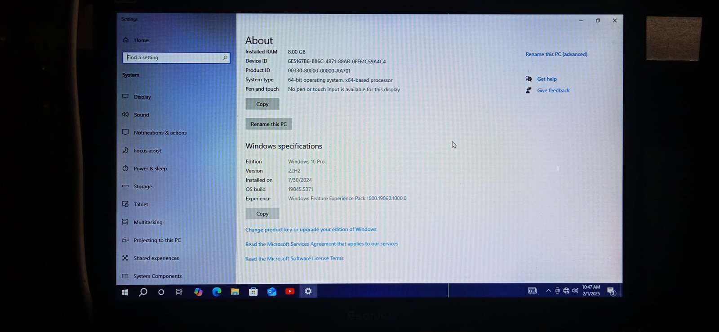Click the Settings gear in the taskbar
Screen dimensions: 719x332
[x=308, y=292]
